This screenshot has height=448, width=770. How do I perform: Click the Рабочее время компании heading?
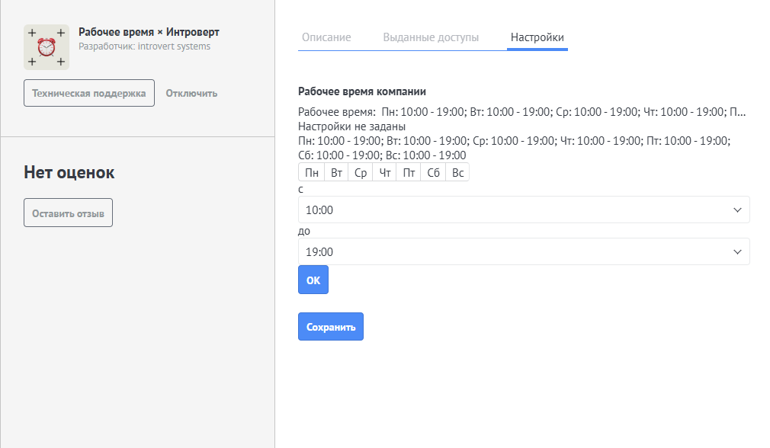tap(362, 91)
